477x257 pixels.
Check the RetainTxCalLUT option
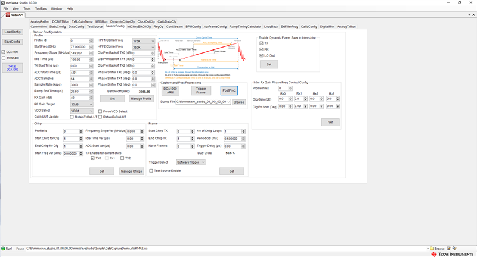[72, 117]
